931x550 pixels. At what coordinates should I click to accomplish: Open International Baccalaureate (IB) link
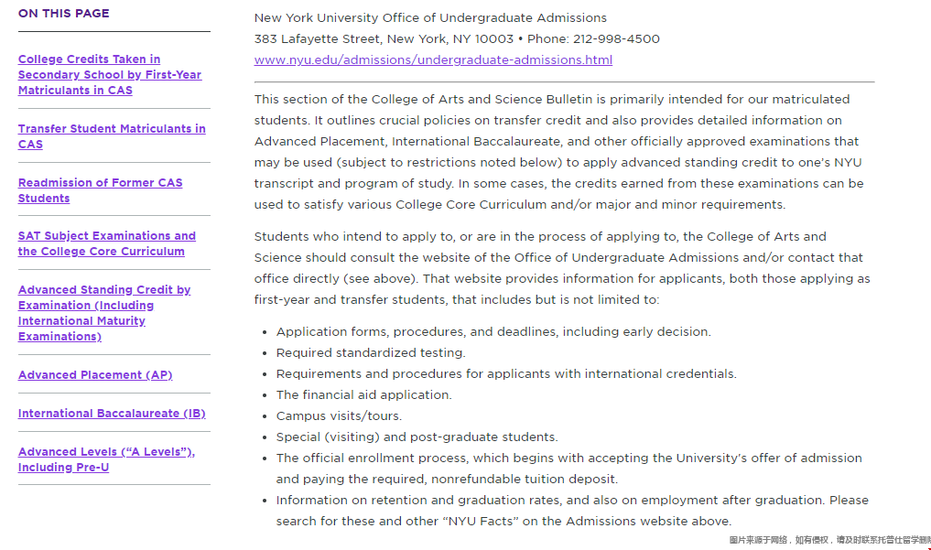pyautogui.click(x=112, y=414)
